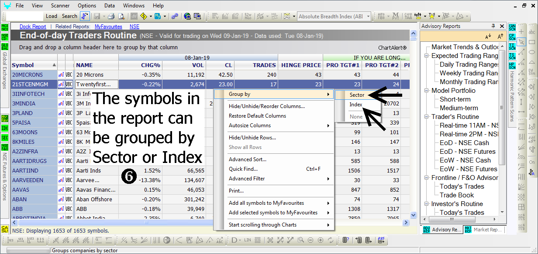Select the abc text drawing tool
The image size is (538, 254).
[x=532, y=32]
